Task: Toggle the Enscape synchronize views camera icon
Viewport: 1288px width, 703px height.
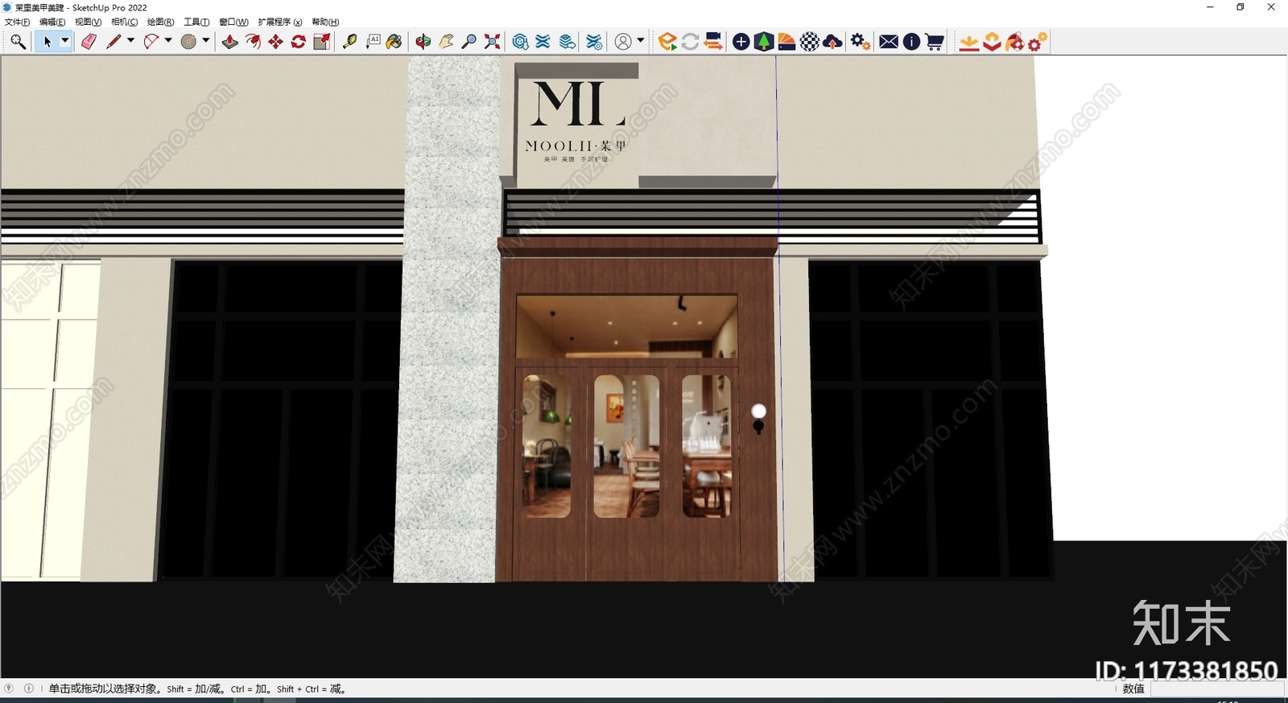Action: (712, 42)
